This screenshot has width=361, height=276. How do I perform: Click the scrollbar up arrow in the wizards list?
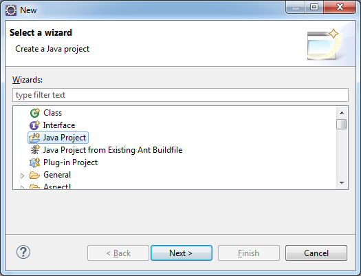(342, 113)
